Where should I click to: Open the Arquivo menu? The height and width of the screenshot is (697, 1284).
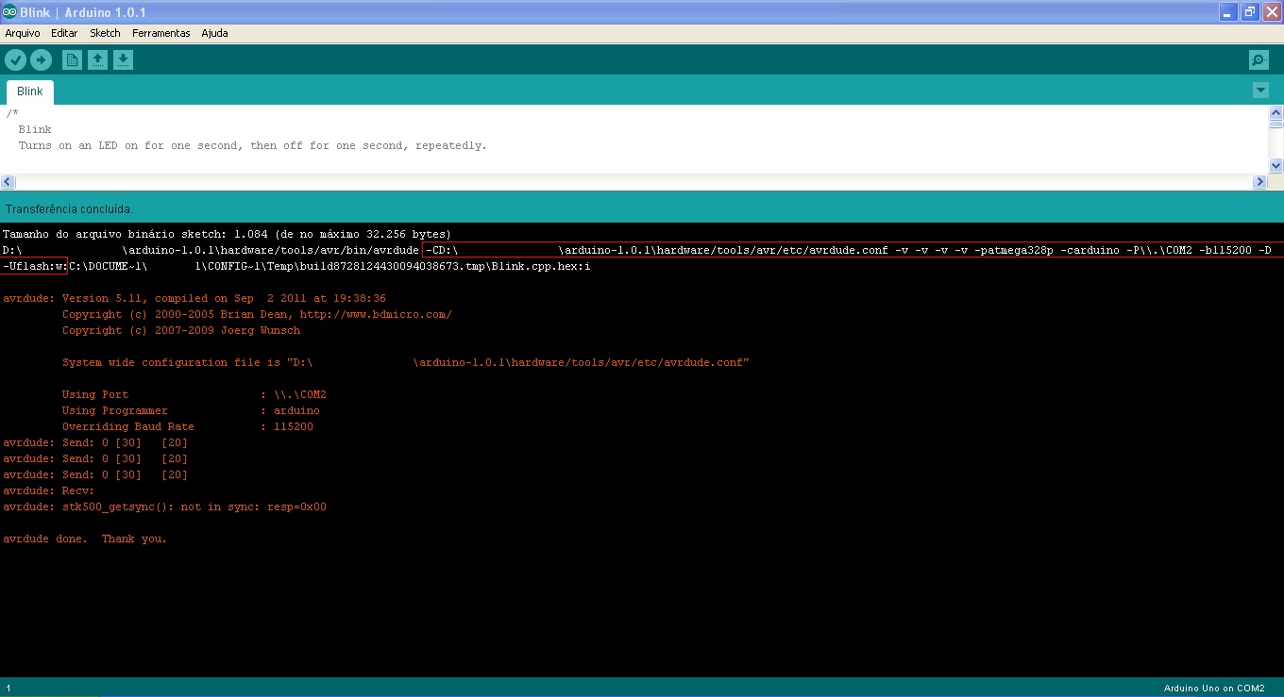point(23,33)
